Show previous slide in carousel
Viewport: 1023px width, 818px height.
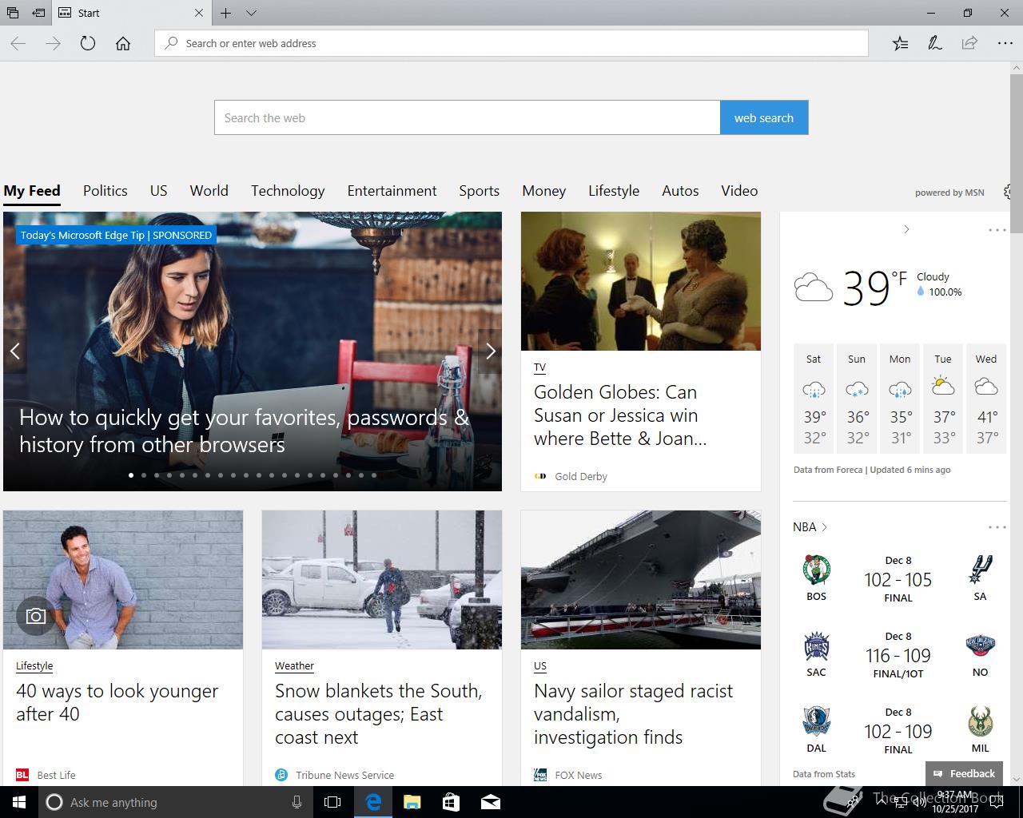click(14, 351)
